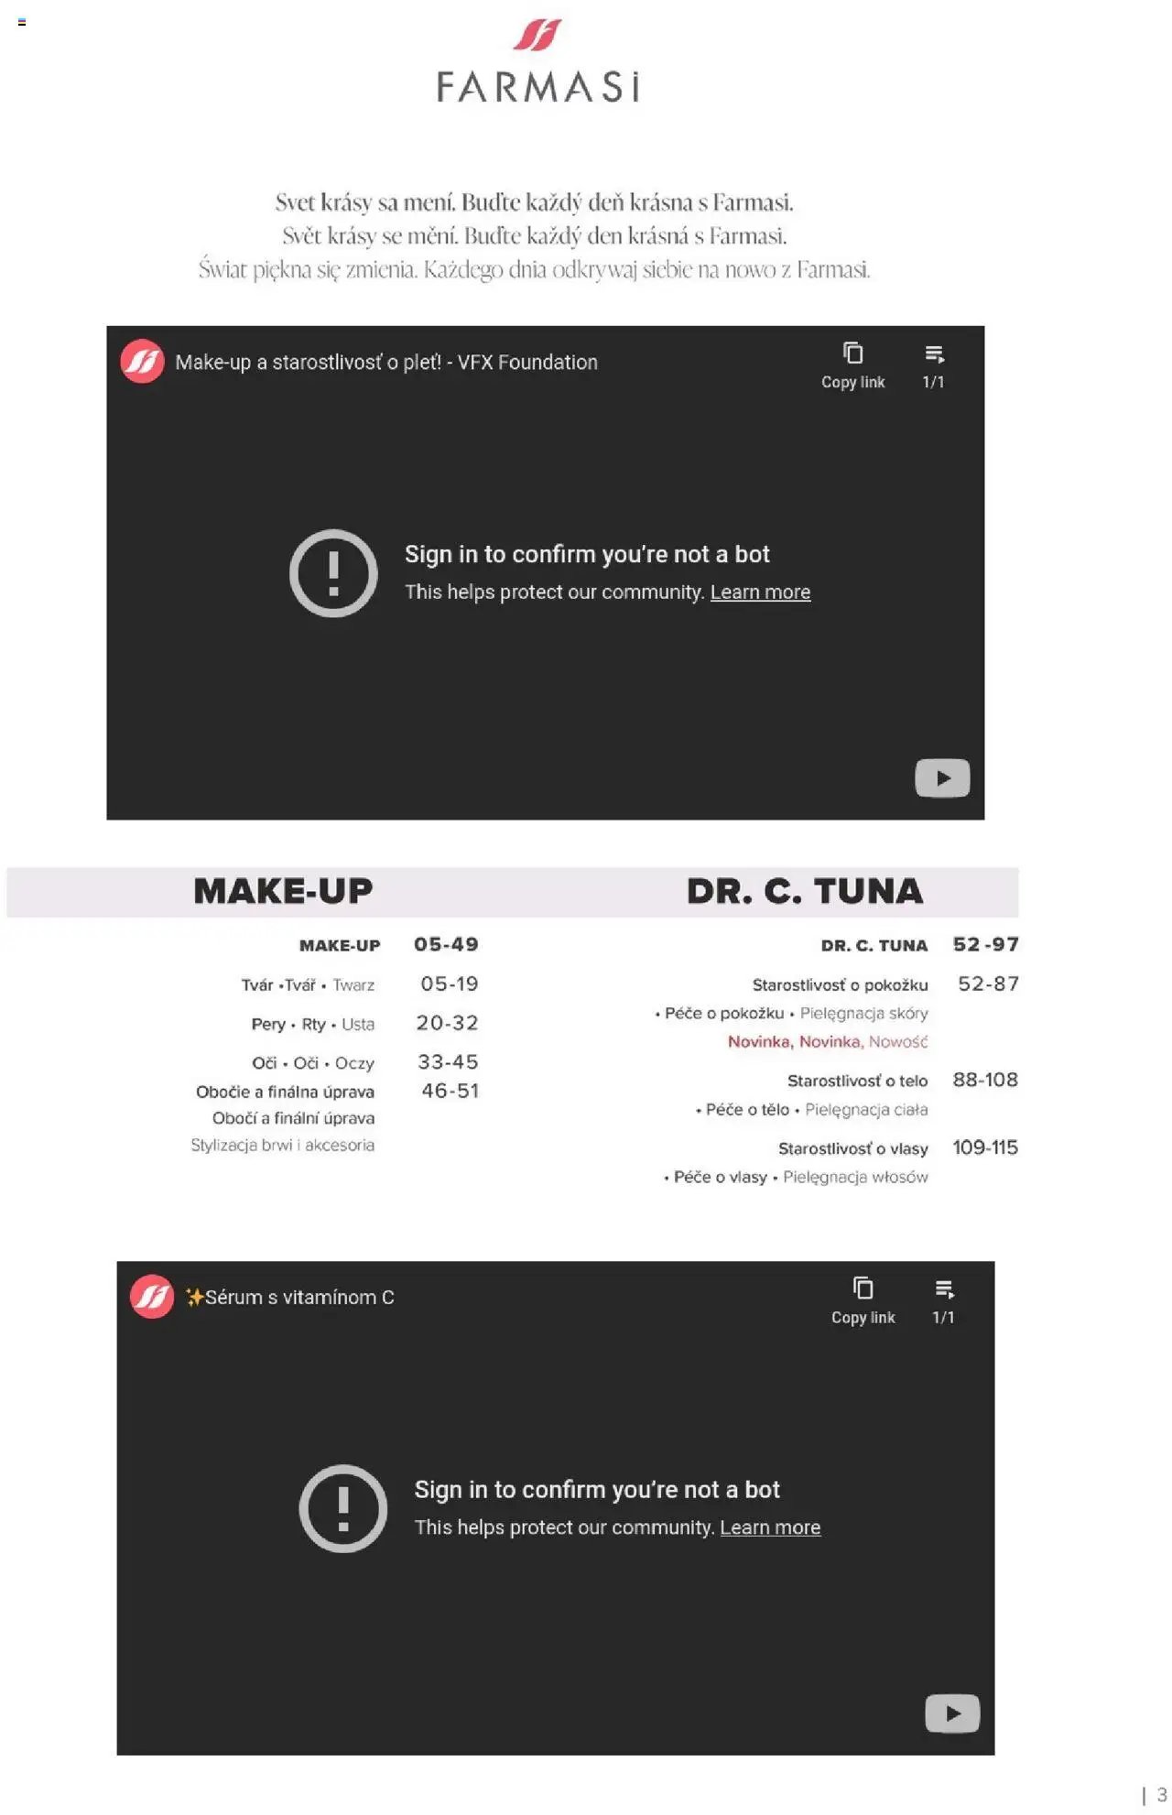Image resolution: width=1172 pixels, height=1815 pixels.
Task: Click the Novinka Nowość label
Action: (x=828, y=1041)
